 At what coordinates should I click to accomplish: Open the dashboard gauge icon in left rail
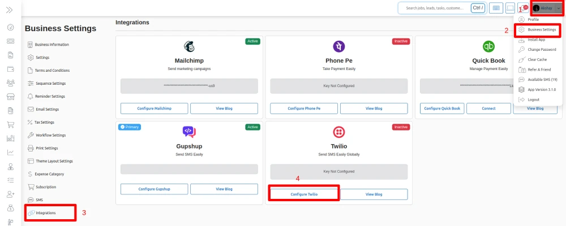tap(10, 27)
